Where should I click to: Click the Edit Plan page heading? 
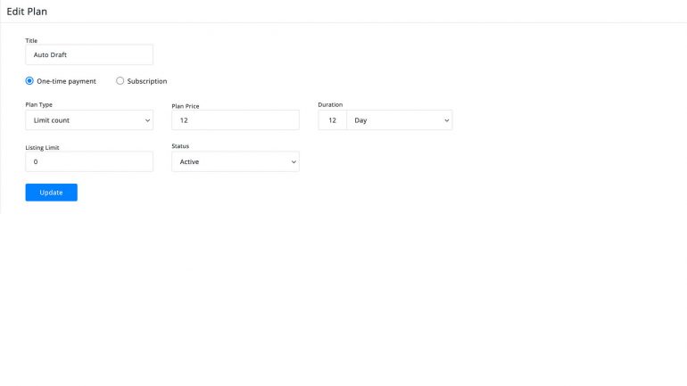click(x=27, y=12)
